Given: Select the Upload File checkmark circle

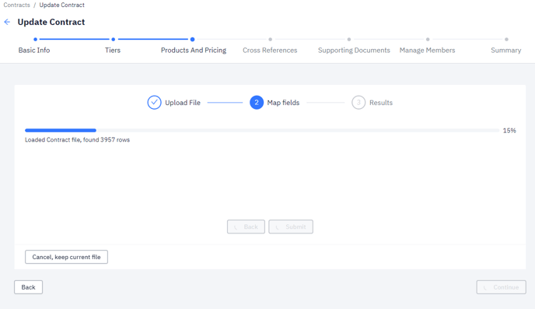Looking at the screenshot, I should click(x=154, y=103).
